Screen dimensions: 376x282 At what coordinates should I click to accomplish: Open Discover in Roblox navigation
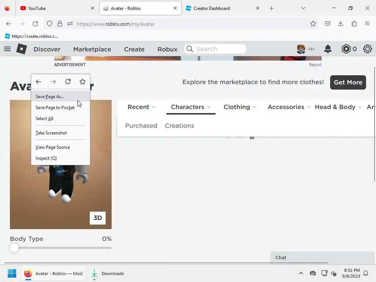point(47,49)
